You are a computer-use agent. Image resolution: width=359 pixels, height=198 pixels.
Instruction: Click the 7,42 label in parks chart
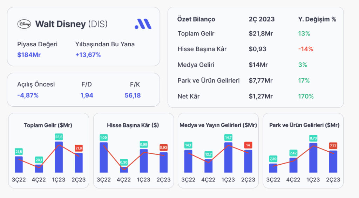coord(293,153)
